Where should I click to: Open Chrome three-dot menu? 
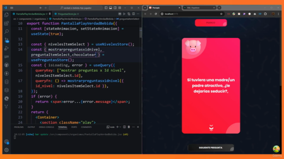[278, 14]
